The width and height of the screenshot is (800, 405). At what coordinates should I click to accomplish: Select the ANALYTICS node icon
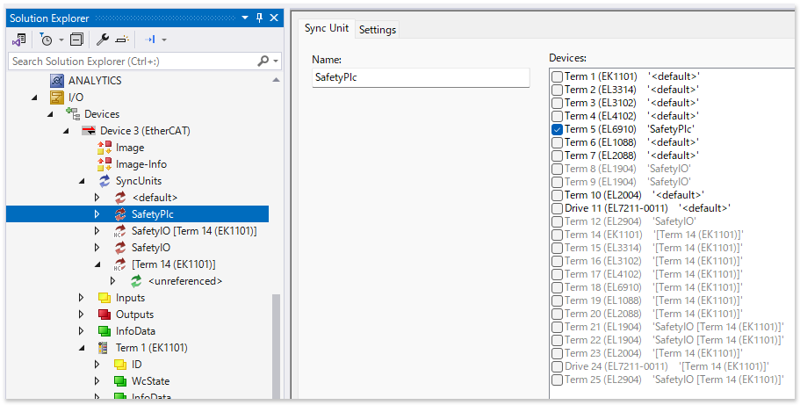click(x=57, y=80)
